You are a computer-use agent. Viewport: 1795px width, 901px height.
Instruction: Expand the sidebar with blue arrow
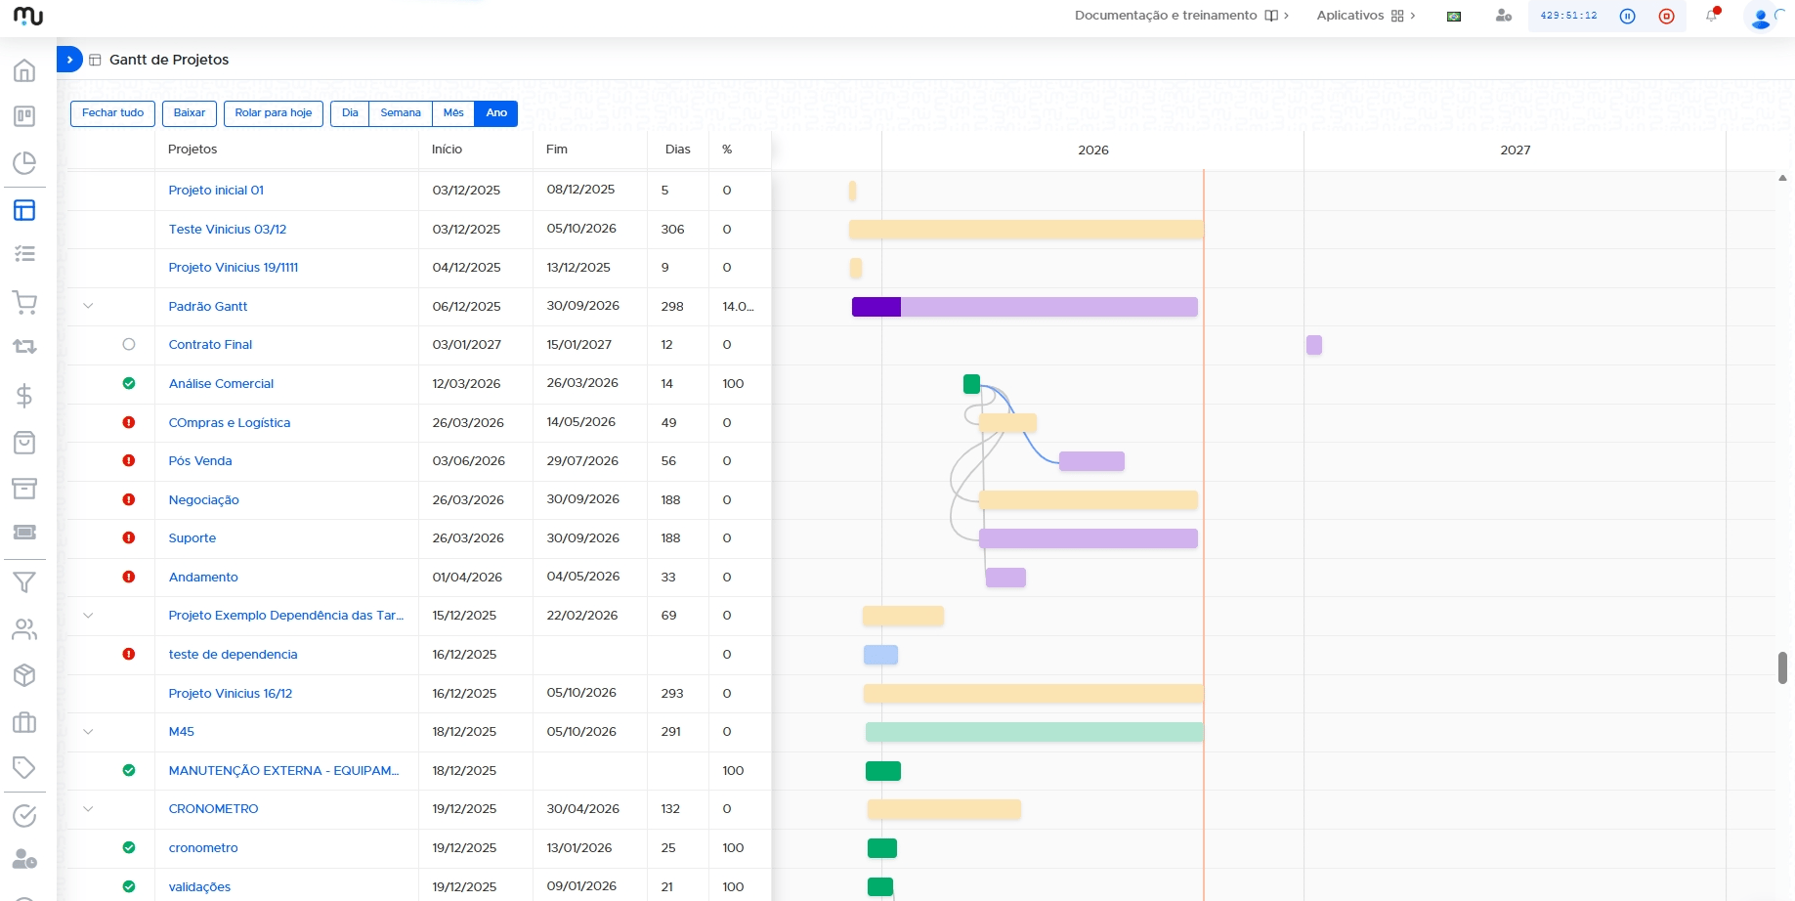[69, 60]
